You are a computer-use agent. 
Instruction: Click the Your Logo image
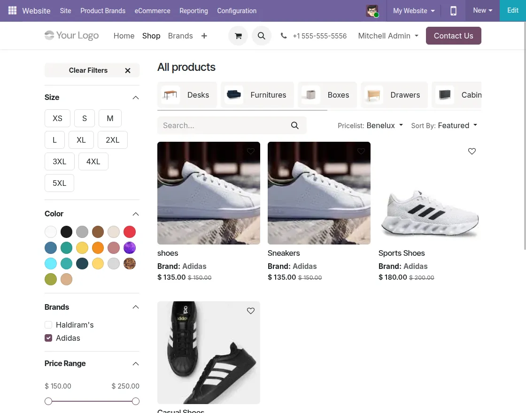coord(71,36)
